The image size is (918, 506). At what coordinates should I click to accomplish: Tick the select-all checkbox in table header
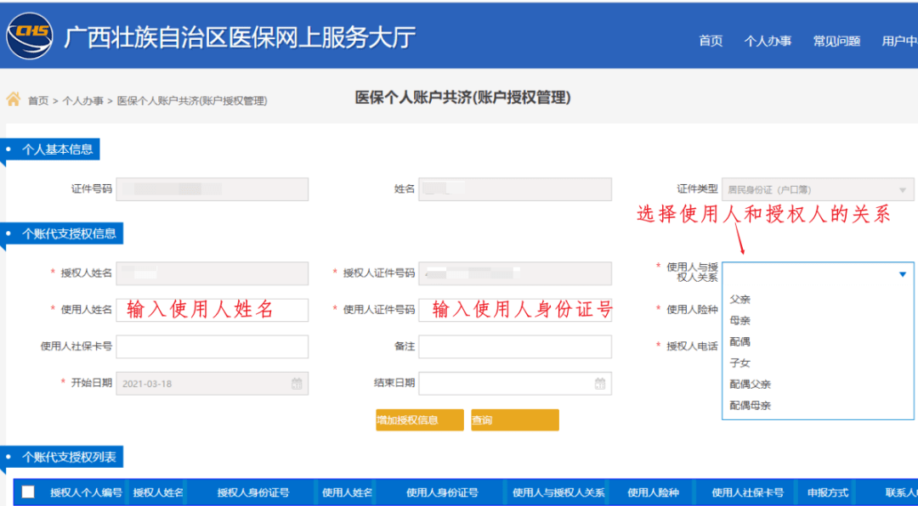coord(28,492)
